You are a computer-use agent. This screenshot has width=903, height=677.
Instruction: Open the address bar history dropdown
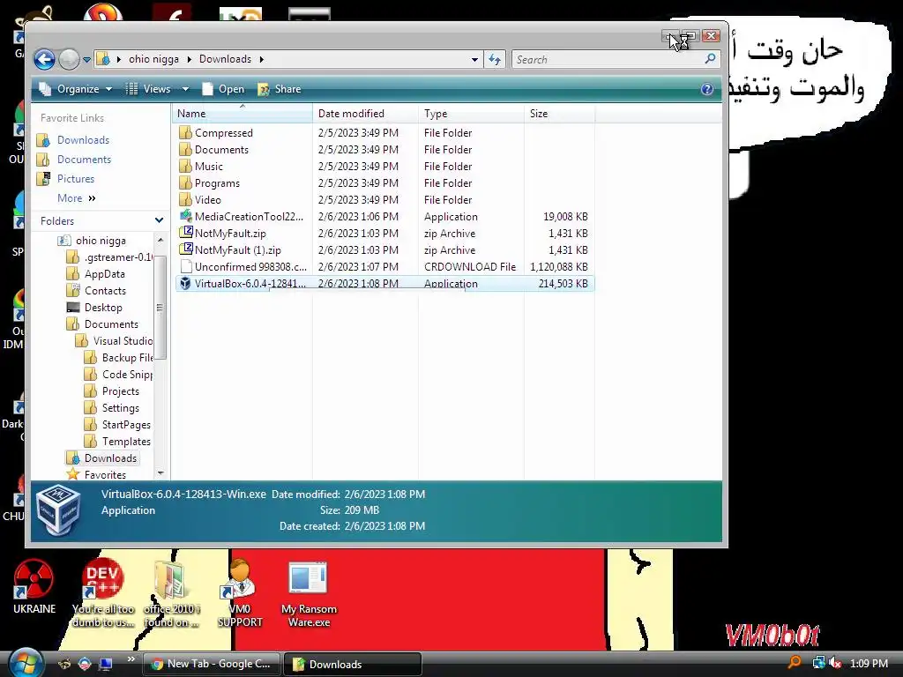pyautogui.click(x=474, y=59)
